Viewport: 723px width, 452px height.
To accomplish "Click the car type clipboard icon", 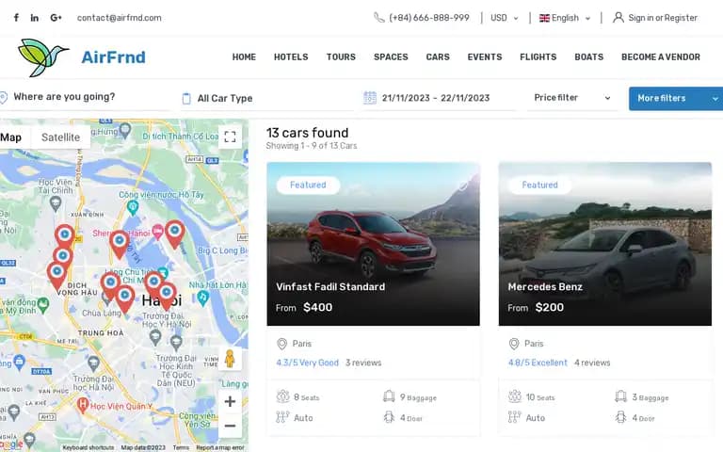I will tap(186, 99).
